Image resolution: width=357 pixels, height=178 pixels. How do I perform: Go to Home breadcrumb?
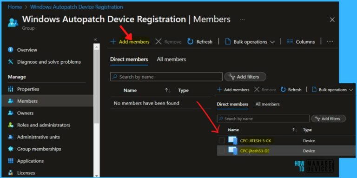pos(15,7)
